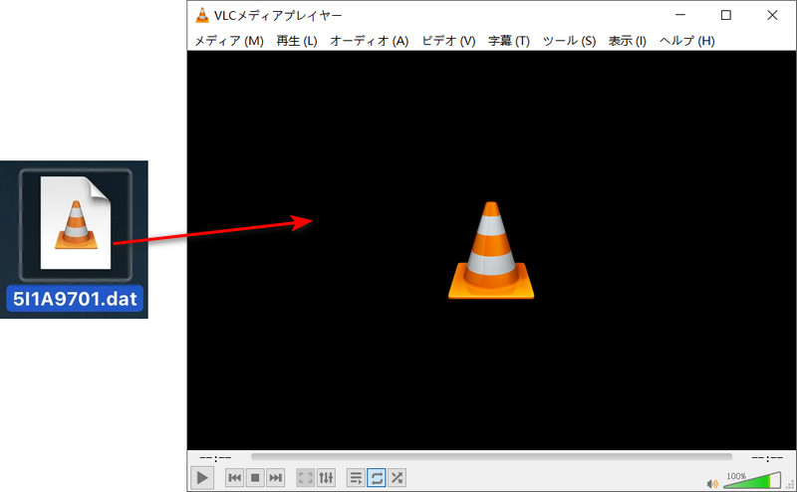The image size is (797, 492).
Task: Close the VLC media player window
Action: (772, 15)
